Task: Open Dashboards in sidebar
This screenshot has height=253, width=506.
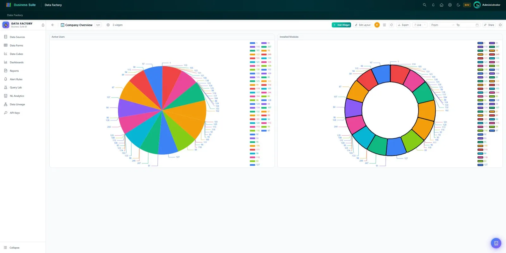Action: [x=23, y=62]
